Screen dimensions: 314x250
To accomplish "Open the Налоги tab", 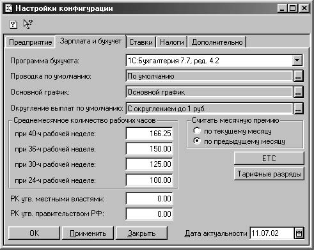I will 172,42.
